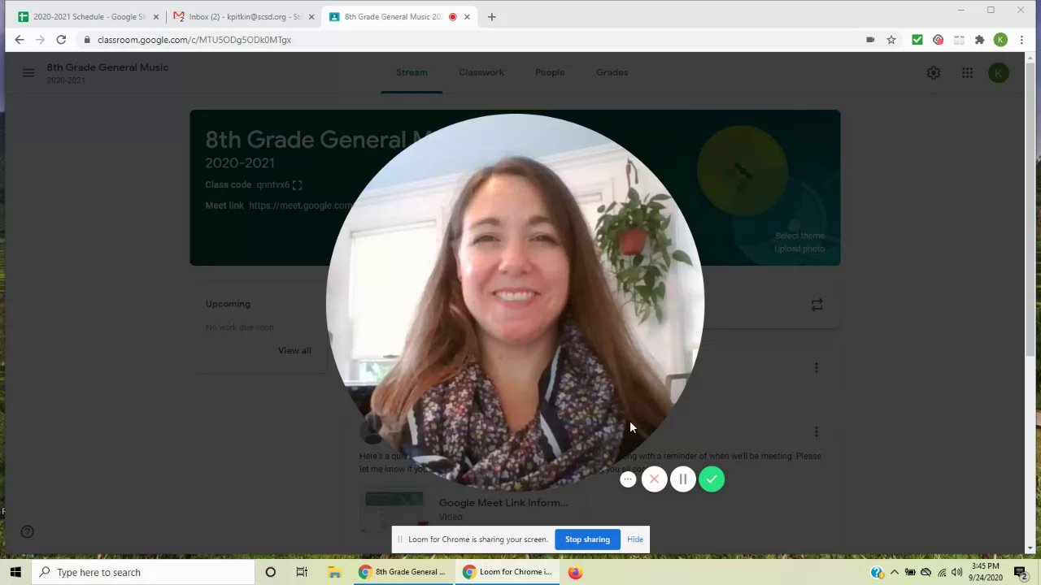This screenshot has width=1041, height=585.
Task: Click the Chrome profile avatar K in toolbar
Action: [1000, 40]
